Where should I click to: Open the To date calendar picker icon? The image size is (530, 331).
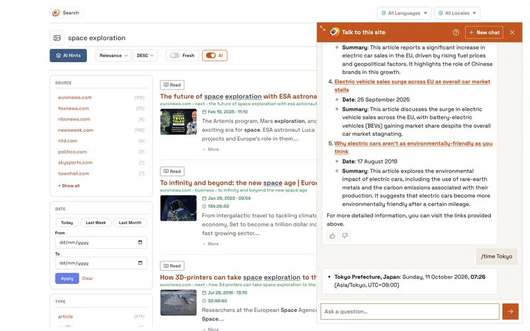[x=140, y=263]
